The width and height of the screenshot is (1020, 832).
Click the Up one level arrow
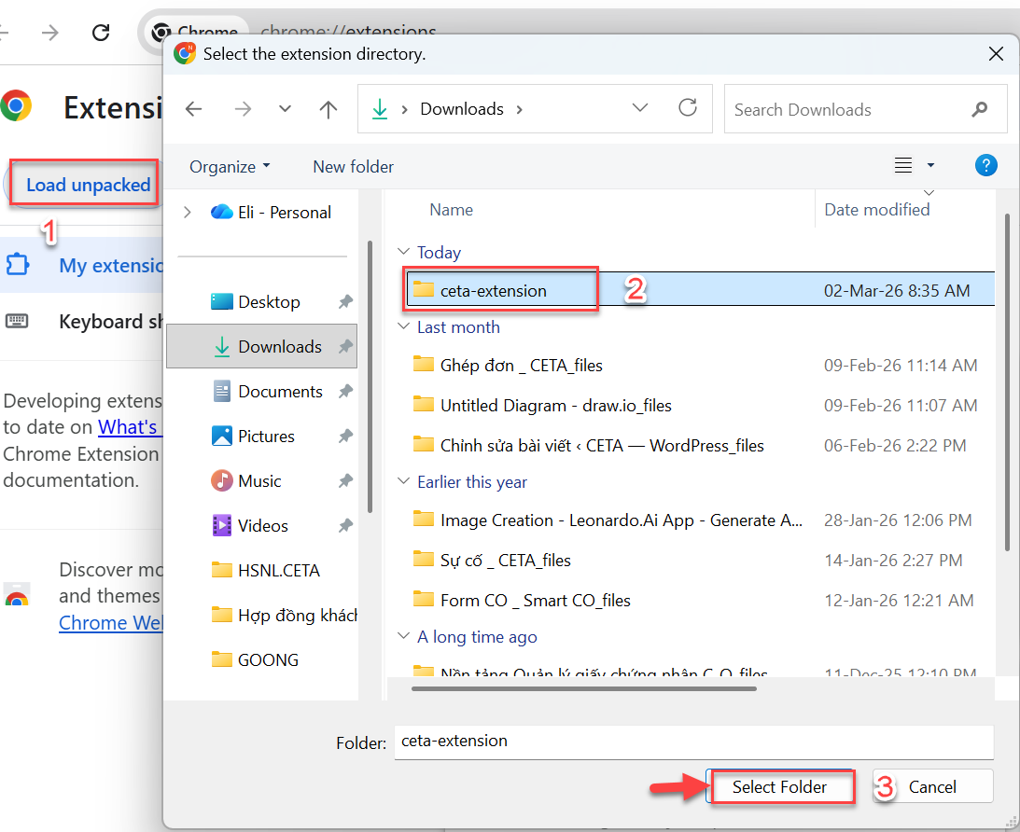click(x=328, y=109)
